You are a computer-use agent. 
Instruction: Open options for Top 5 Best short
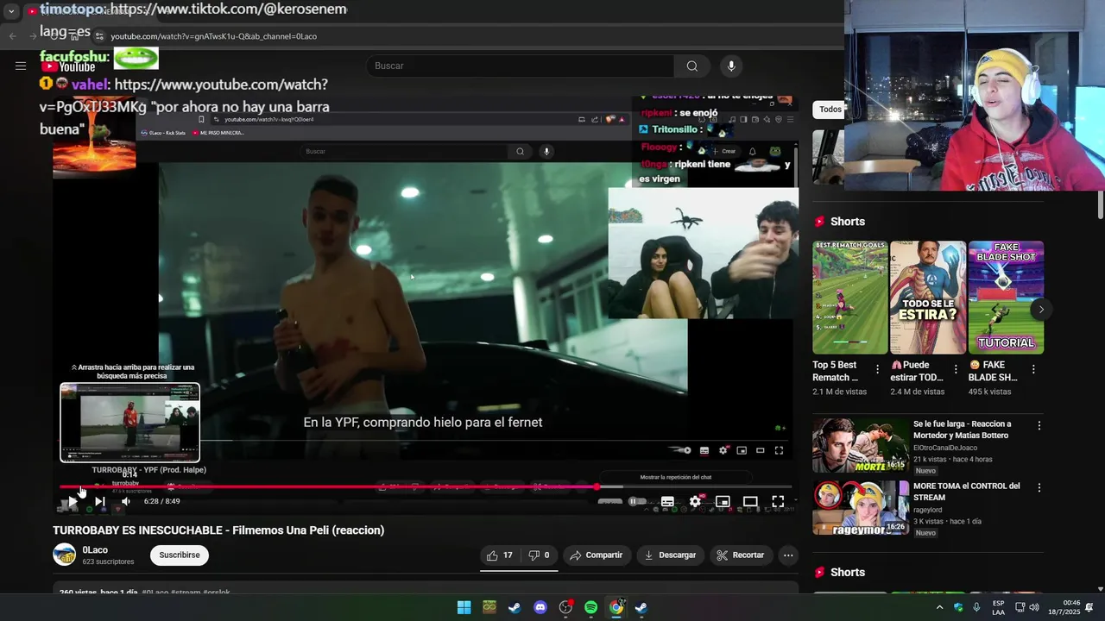coord(878,369)
